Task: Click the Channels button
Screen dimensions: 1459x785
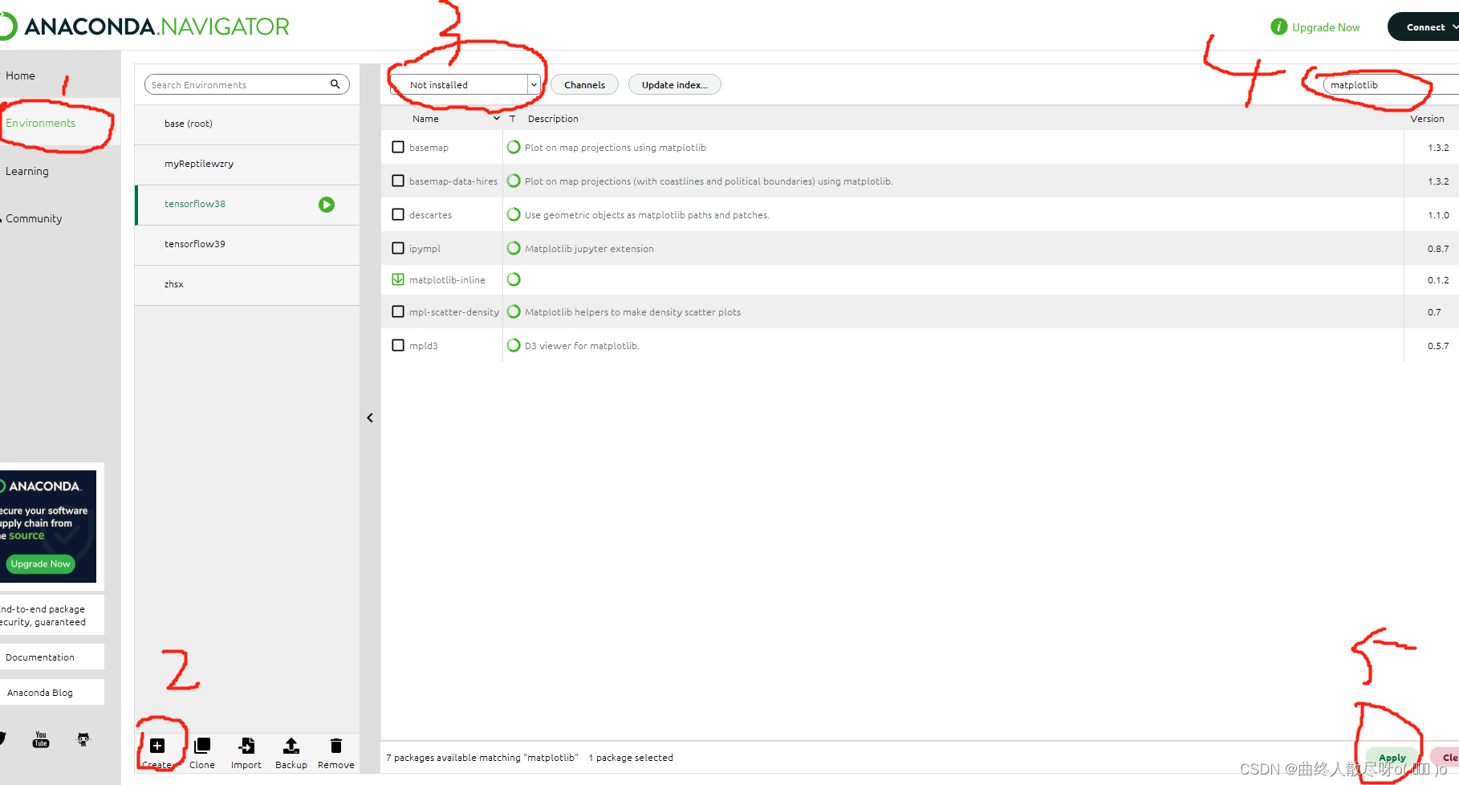Action: pos(584,84)
